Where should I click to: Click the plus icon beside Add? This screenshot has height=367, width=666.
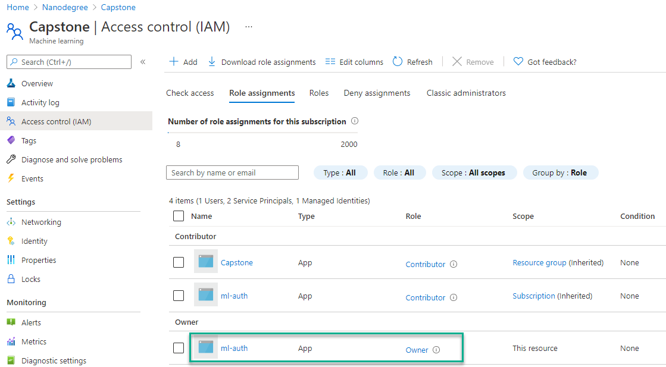click(x=174, y=61)
